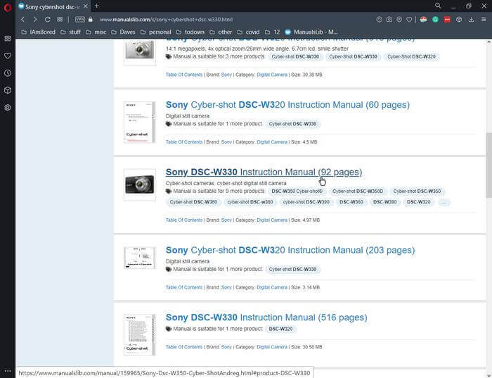Click the Cyber-Shot DSC-W320 tag in top result

click(x=411, y=56)
